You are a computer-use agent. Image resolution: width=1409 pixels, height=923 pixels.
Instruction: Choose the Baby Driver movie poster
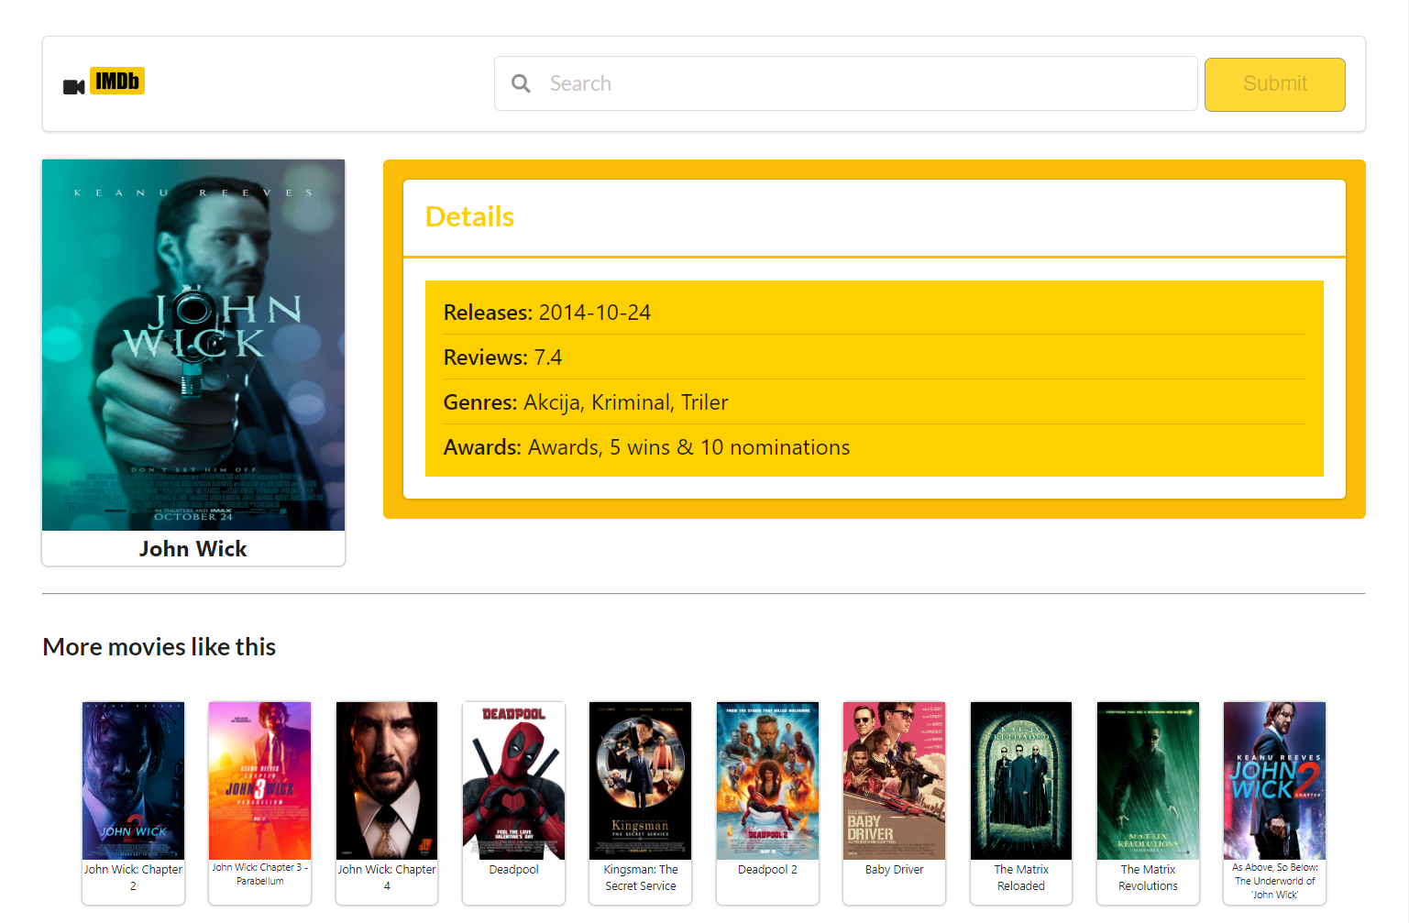click(x=894, y=781)
